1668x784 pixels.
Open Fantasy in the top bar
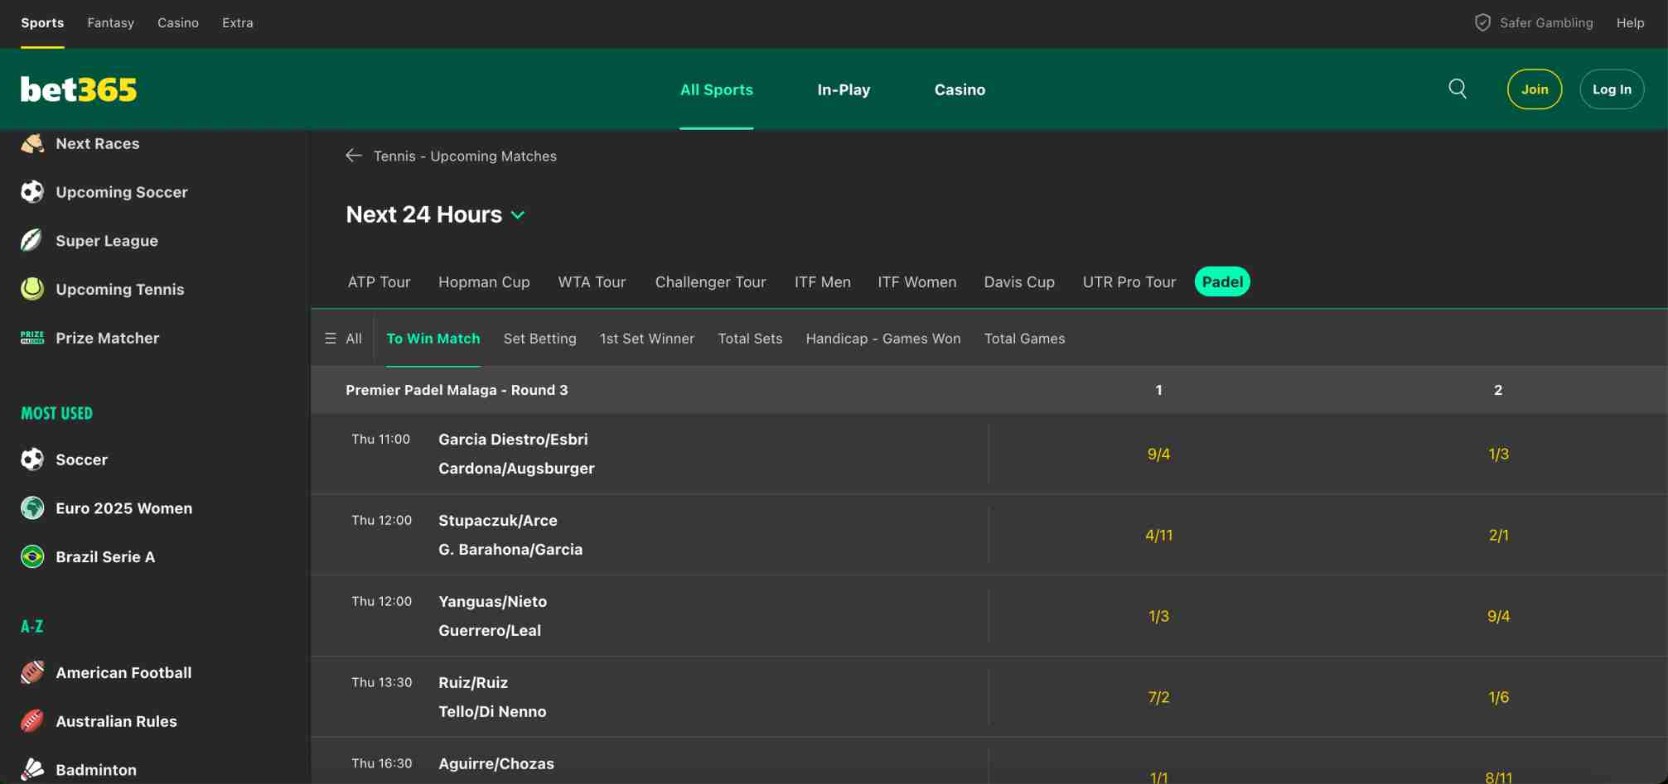click(110, 22)
